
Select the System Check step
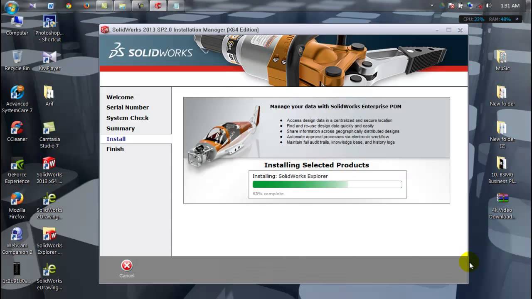click(127, 118)
